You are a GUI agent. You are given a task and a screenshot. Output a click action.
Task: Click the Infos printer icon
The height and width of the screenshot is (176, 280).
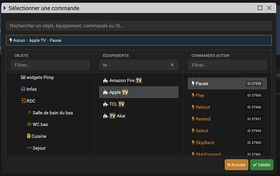coord(23,89)
